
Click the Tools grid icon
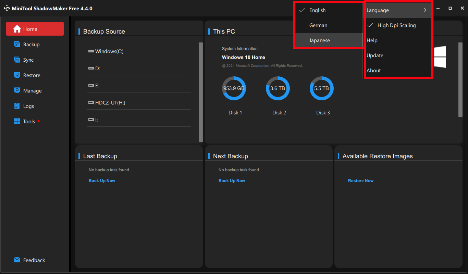coord(17,121)
